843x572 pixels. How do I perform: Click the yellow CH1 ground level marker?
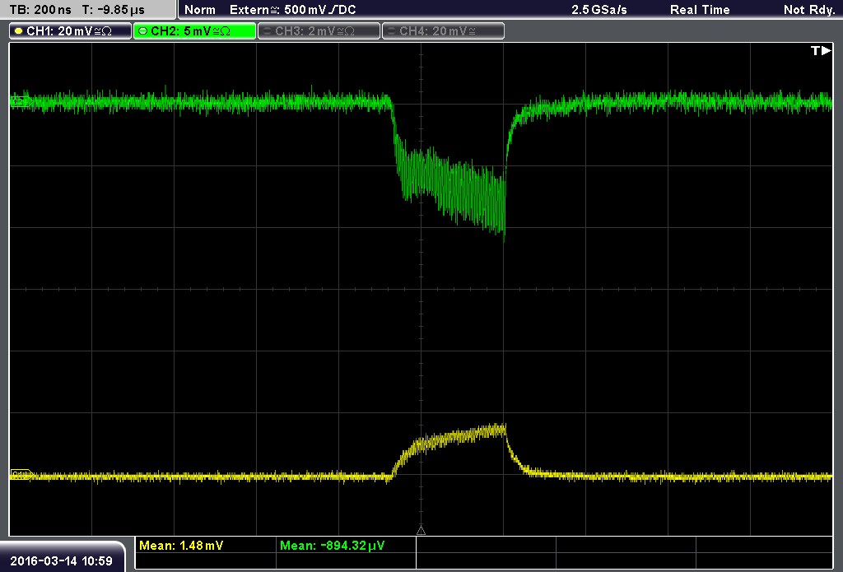21,474
